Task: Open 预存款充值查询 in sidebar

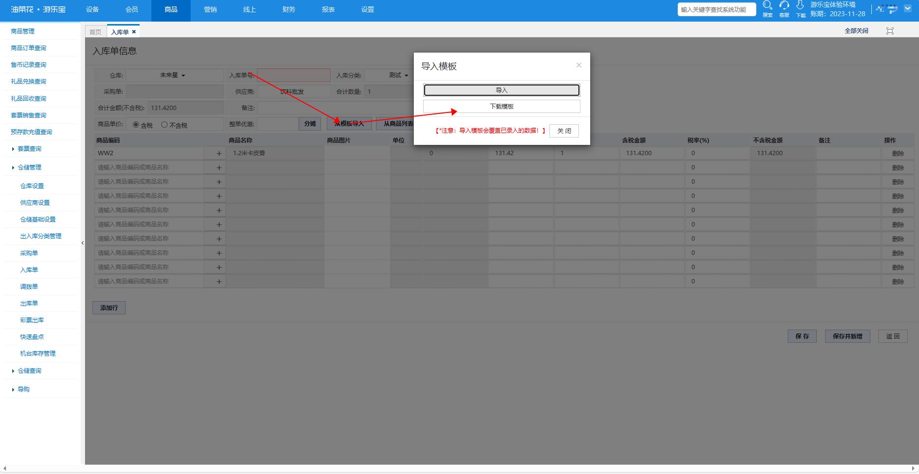Action: click(x=31, y=132)
